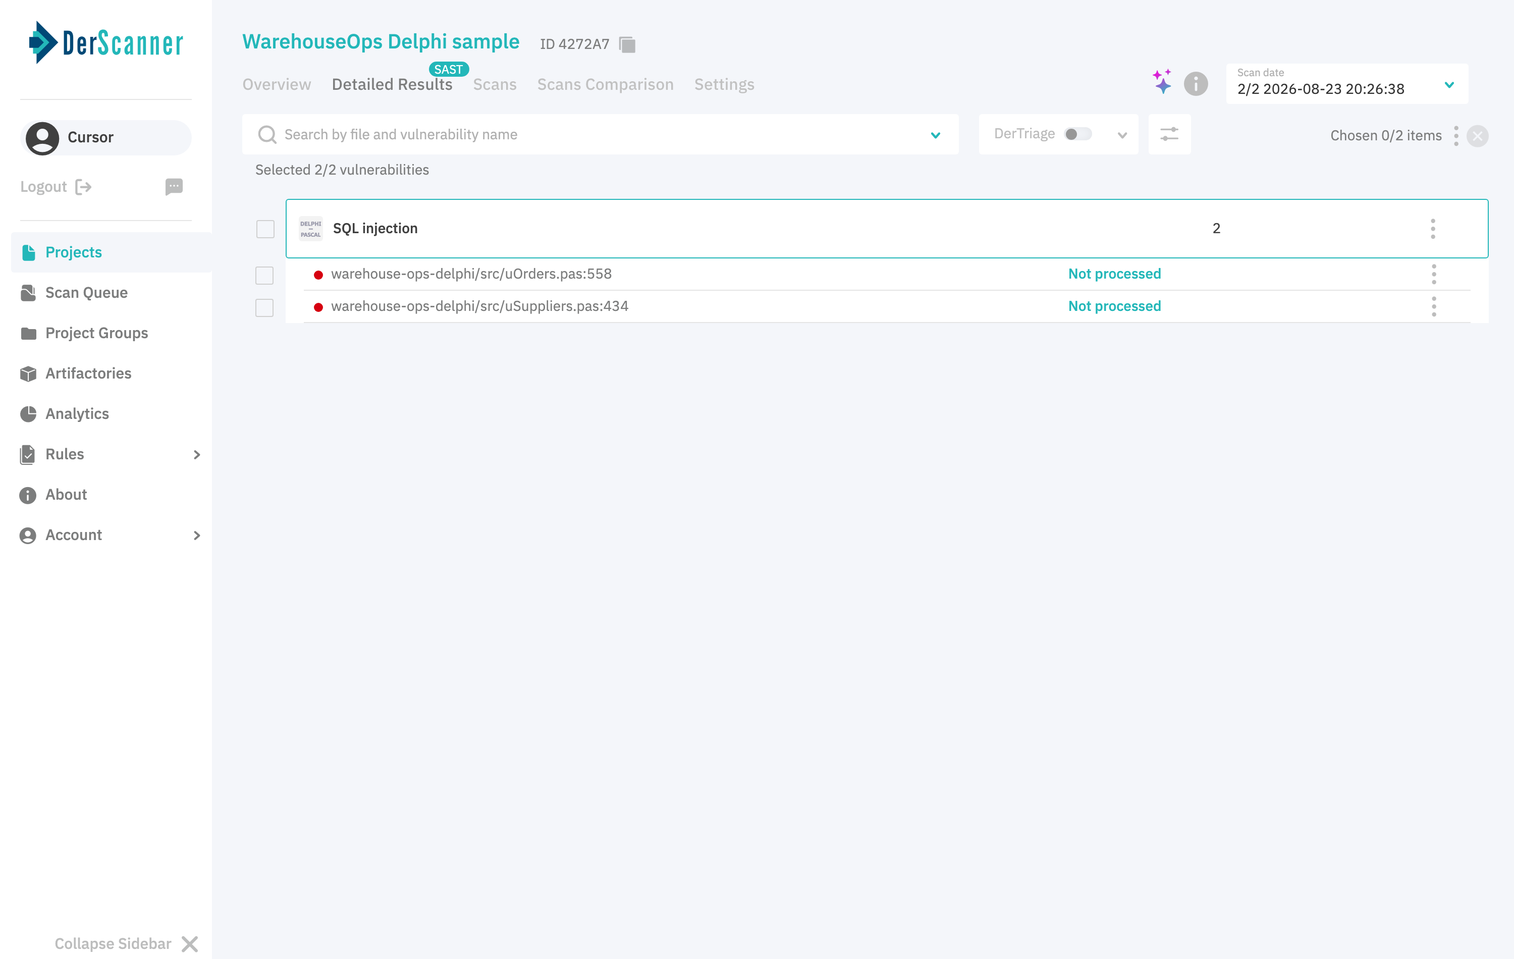
Task: Switch to the Scans Comparison tab
Action: (605, 84)
